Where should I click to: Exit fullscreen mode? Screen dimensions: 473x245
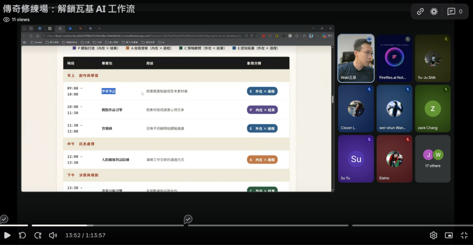(464, 235)
